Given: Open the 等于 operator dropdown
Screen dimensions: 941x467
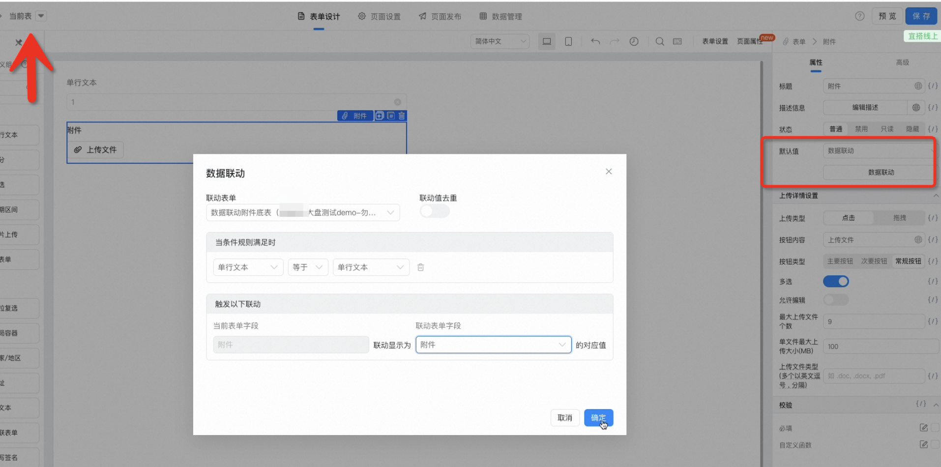Looking at the screenshot, I should click(x=308, y=267).
